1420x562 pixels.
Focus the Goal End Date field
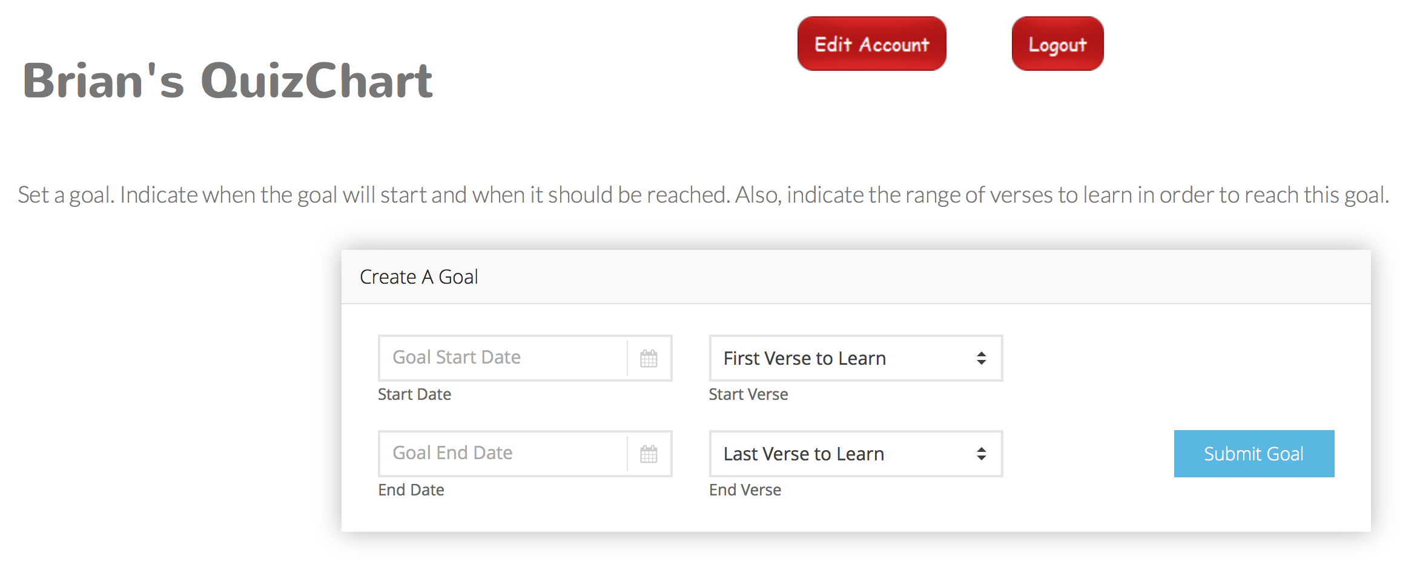click(503, 454)
